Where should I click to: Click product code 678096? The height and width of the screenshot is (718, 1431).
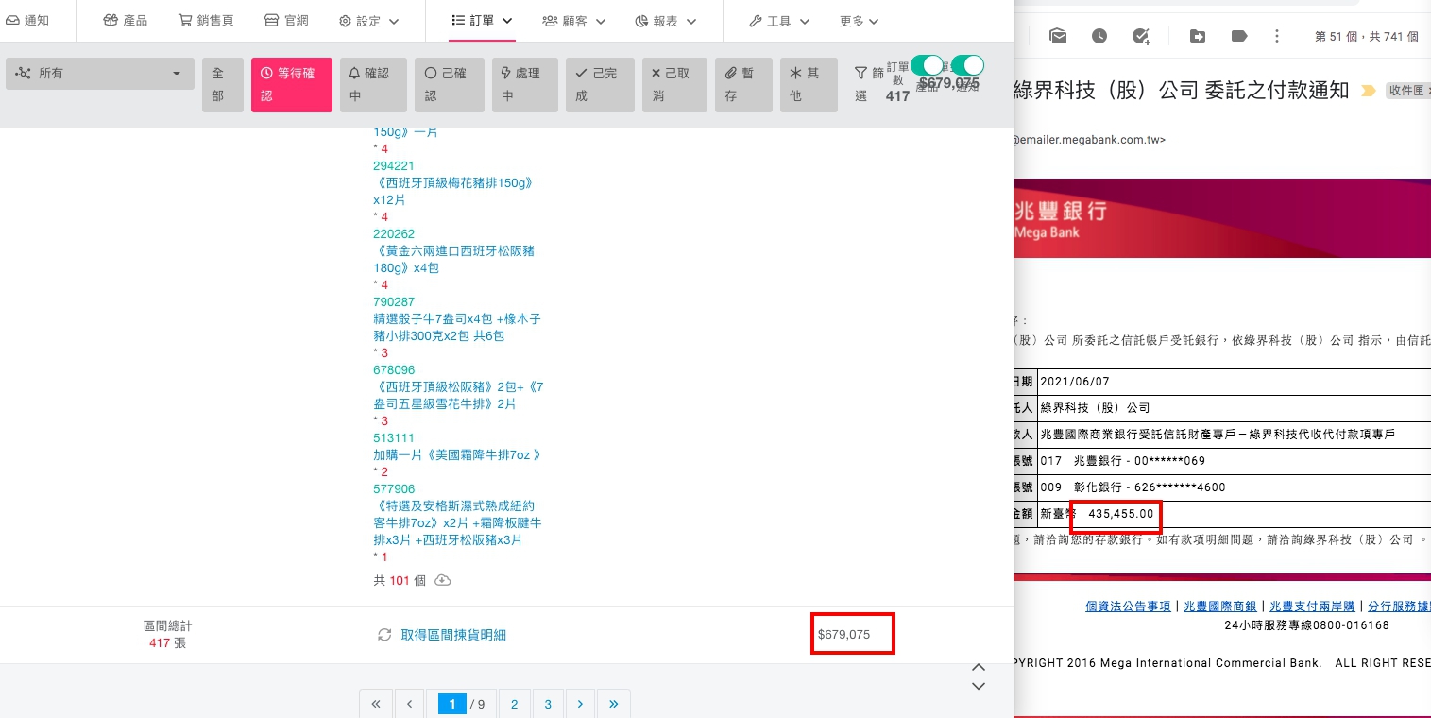coord(394,370)
